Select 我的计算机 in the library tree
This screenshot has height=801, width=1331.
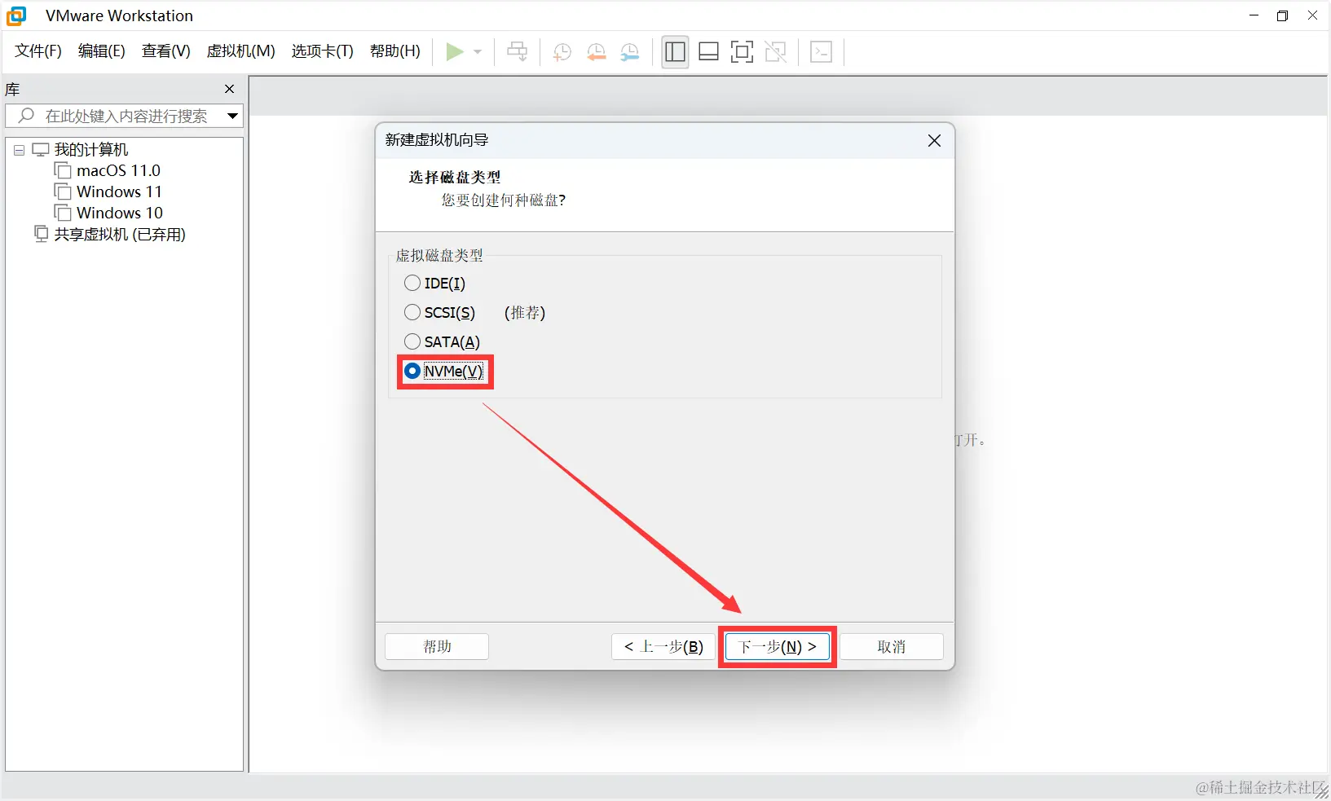91,150
